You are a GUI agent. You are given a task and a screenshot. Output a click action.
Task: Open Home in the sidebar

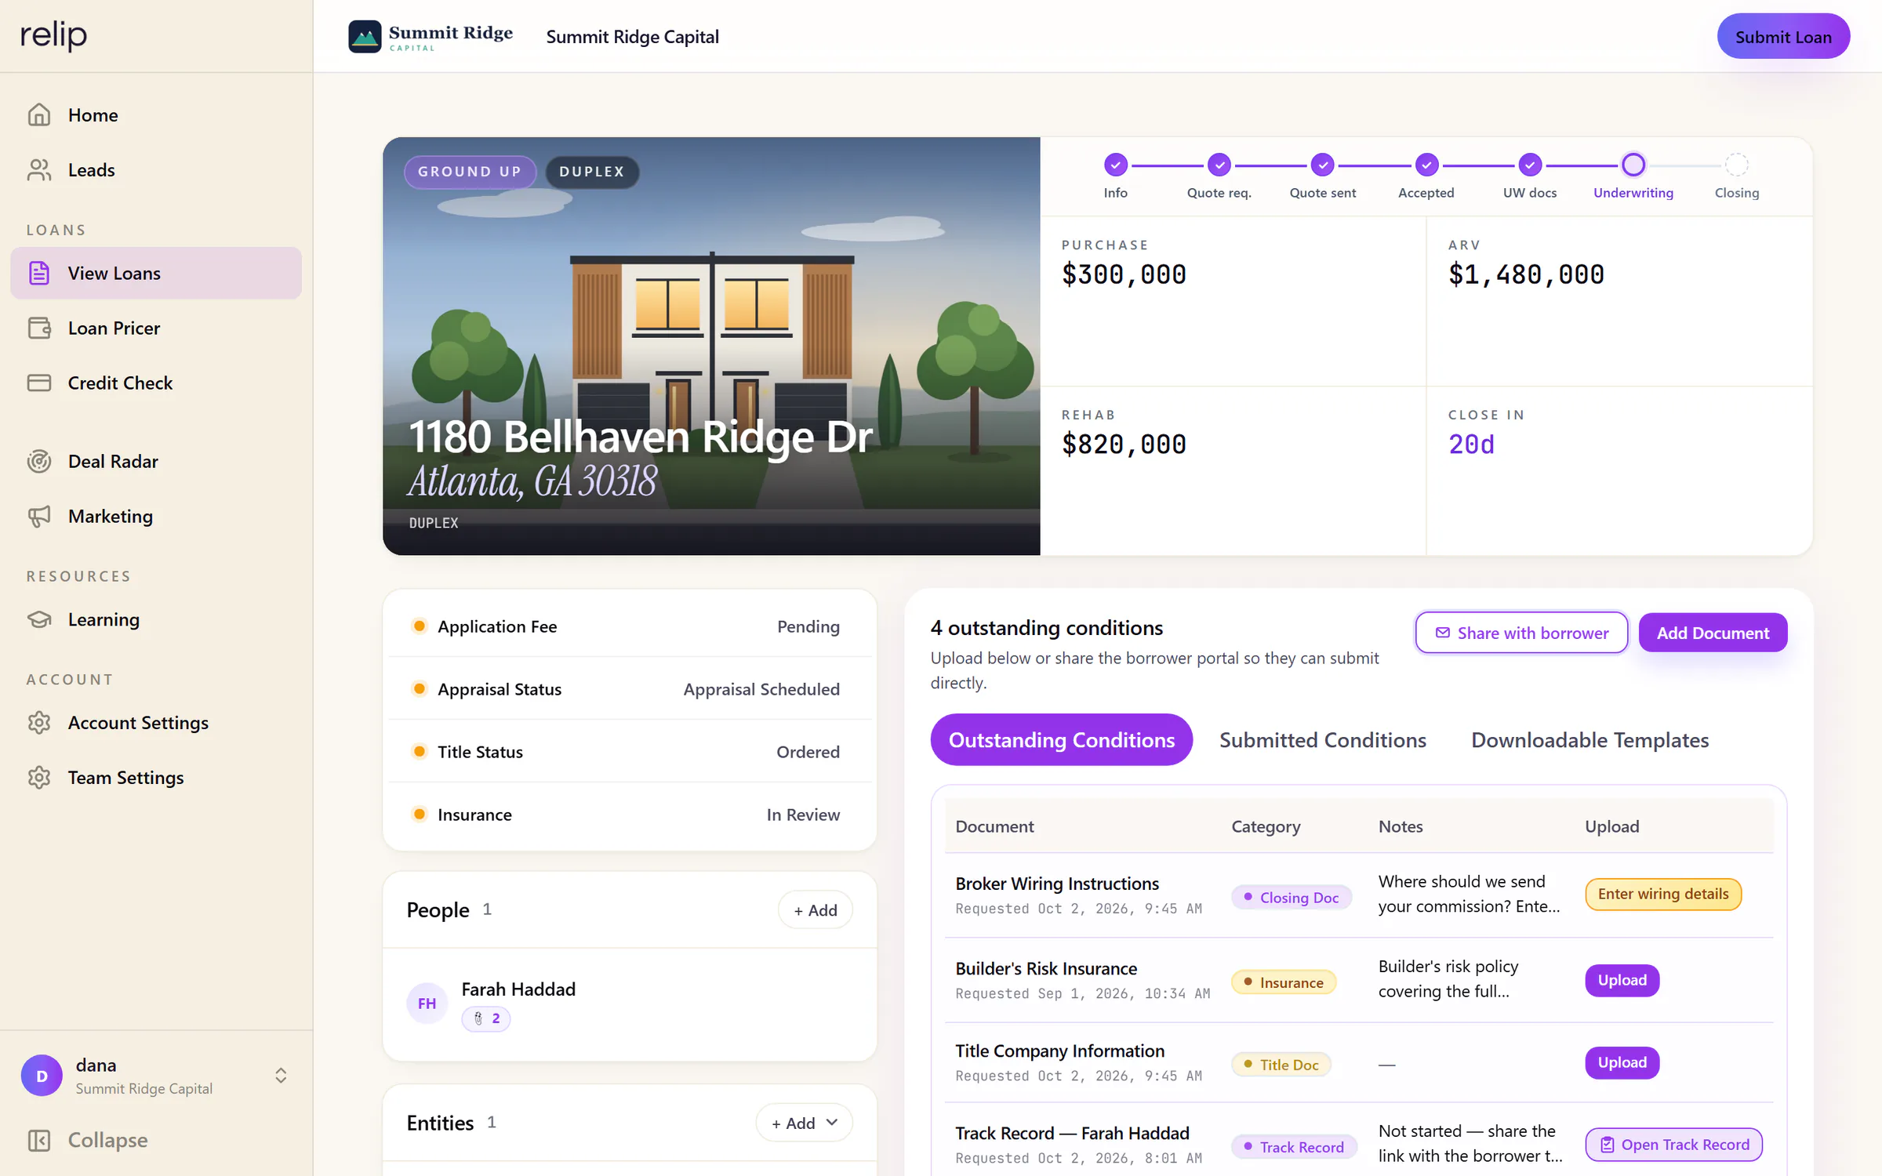tap(156, 114)
